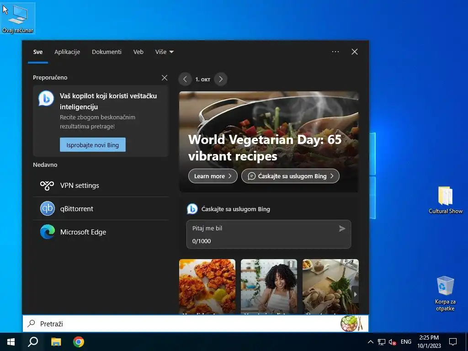Click the Vaš kopilot recommendation headline
Image resolution: width=468 pixels, height=351 pixels.
pos(108,101)
